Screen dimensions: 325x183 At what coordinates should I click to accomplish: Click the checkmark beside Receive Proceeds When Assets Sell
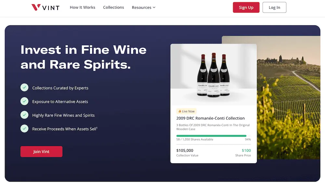pyautogui.click(x=24, y=128)
